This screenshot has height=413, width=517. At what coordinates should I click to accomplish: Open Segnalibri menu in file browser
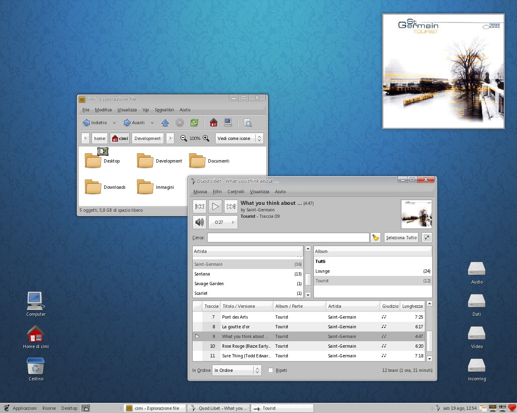point(164,110)
